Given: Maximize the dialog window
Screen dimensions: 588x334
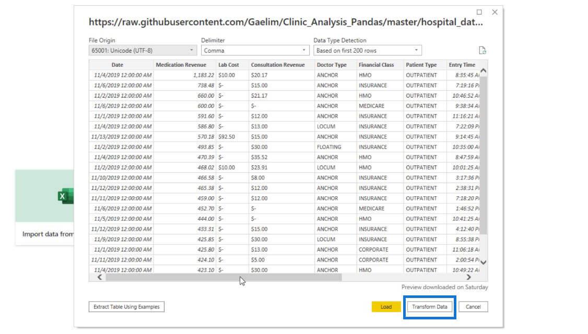Looking at the screenshot, I should pos(479,12).
